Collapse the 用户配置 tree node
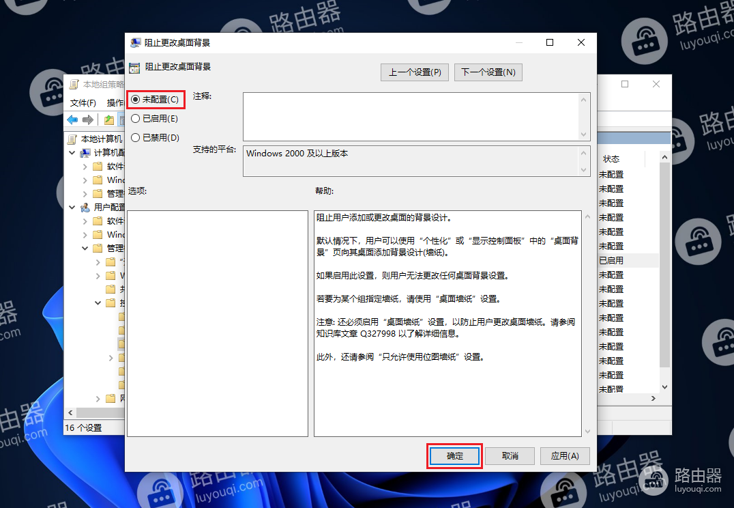Image resolution: width=734 pixels, height=508 pixels. 72,207
